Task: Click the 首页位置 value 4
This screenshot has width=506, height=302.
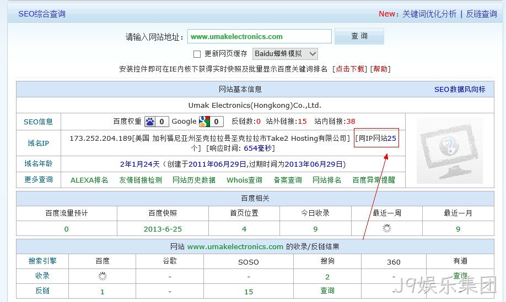Action: click(244, 229)
